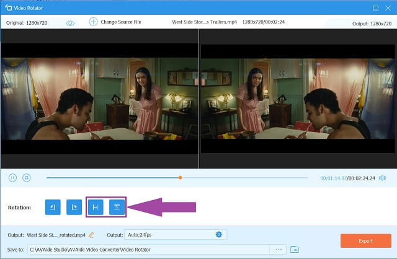Click the orange playhead on the progress bar
Image resolution: width=397 pixels, height=259 pixels.
click(181, 178)
